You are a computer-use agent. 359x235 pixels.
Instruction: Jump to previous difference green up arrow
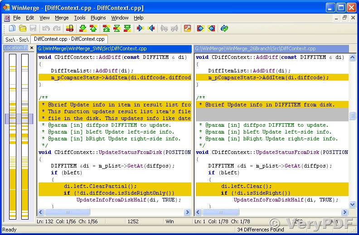tap(93, 29)
